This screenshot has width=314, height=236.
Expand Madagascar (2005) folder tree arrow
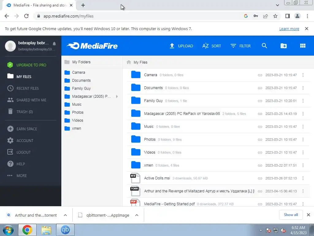[x=117, y=96]
